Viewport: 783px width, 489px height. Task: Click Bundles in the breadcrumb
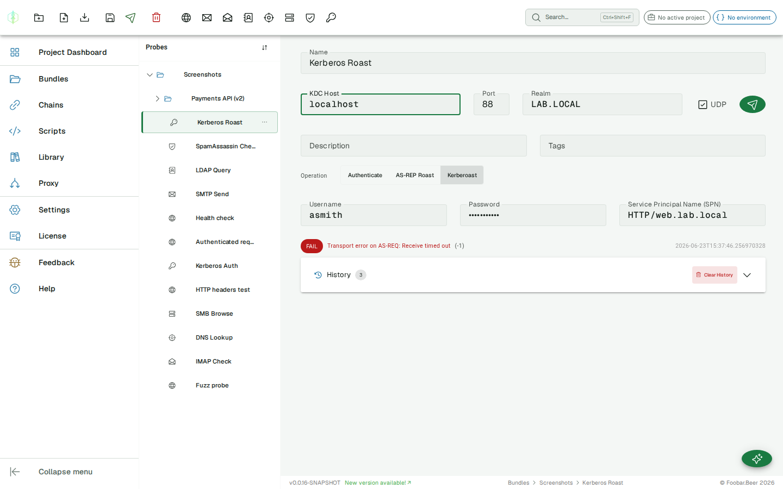(518, 482)
